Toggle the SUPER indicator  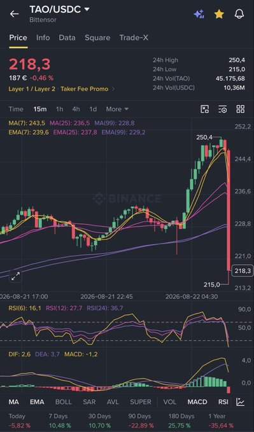coord(141,402)
